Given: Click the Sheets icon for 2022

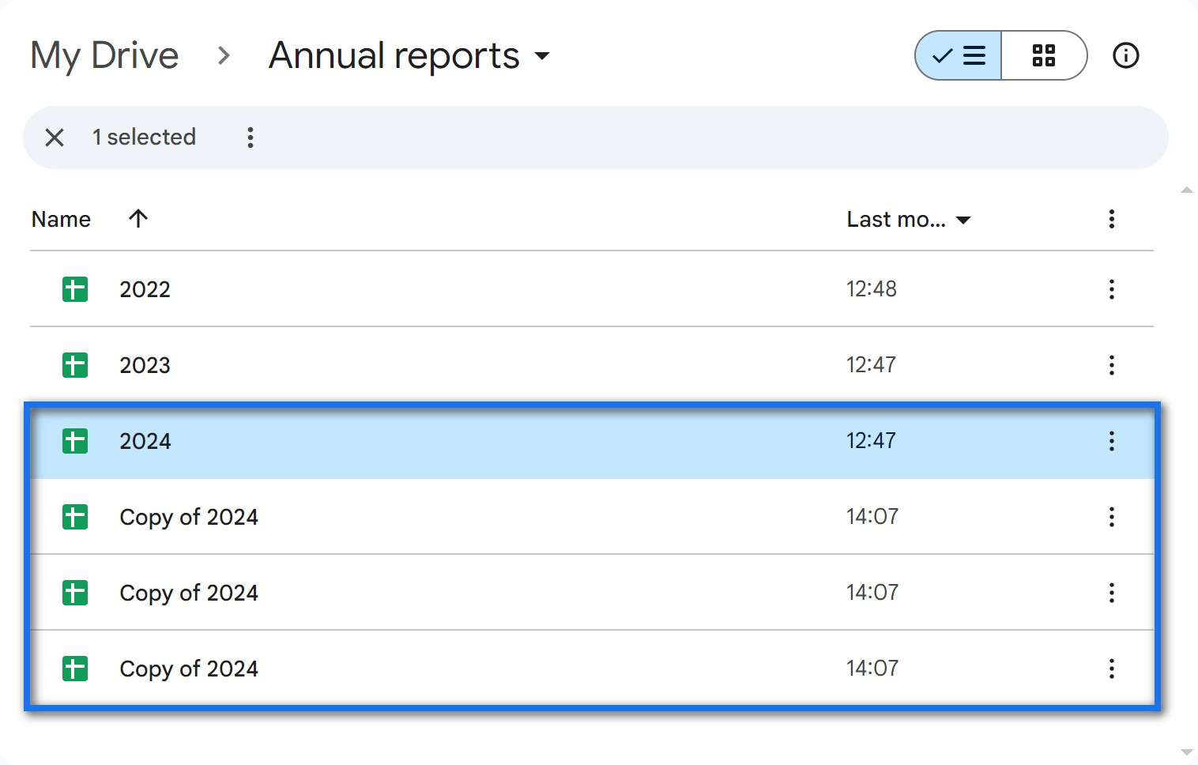Looking at the screenshot, I should point(75,289).
